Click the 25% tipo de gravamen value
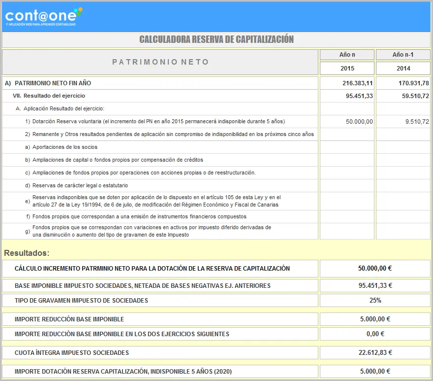Image resolution: width=433 pixels, height=381 pixels. click(x=375, y=301)
